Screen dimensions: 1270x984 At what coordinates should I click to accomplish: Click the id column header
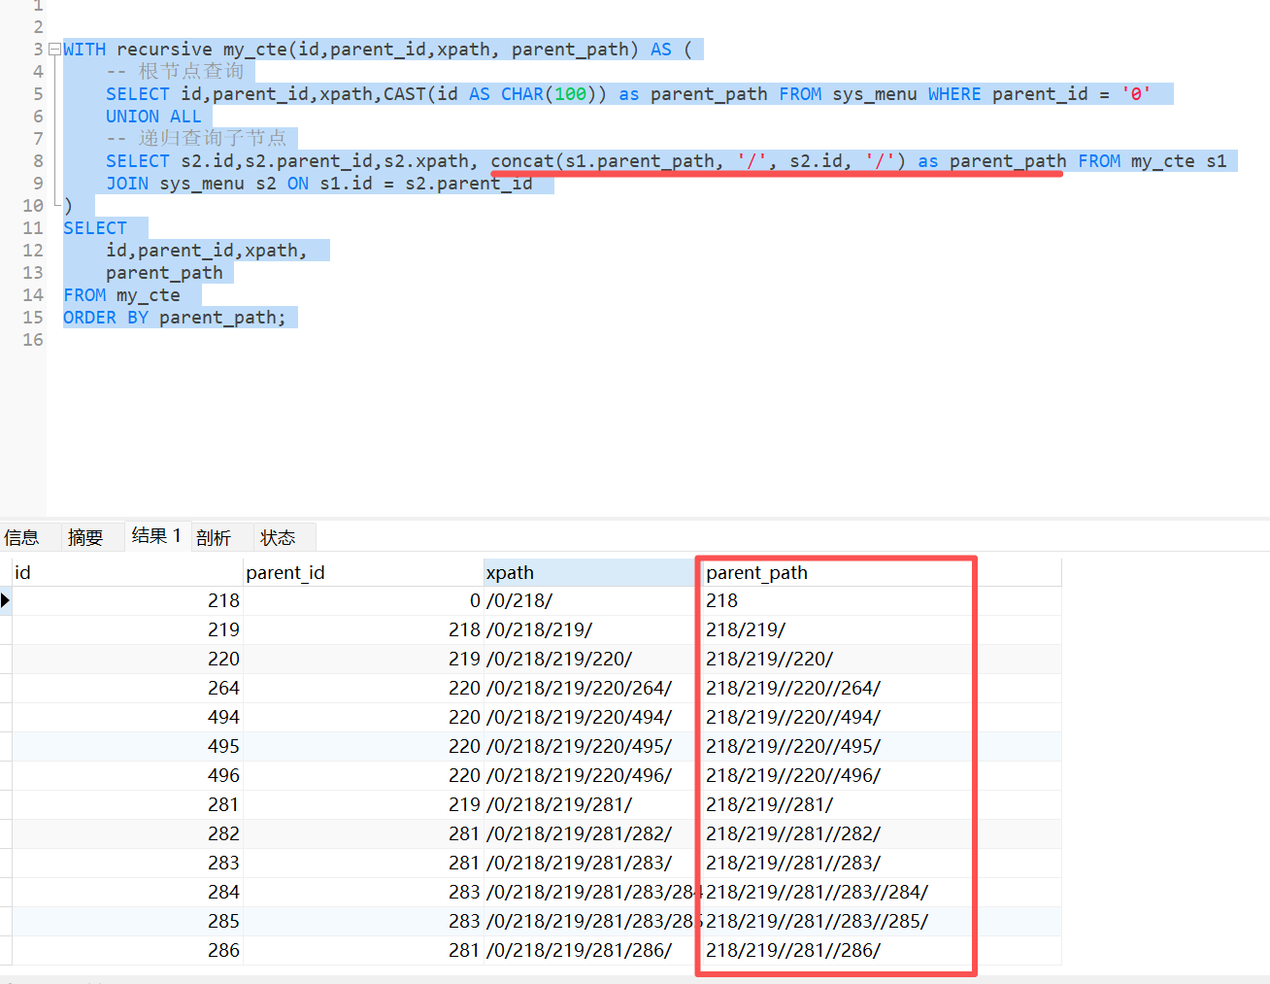click(x=127, y=572)
